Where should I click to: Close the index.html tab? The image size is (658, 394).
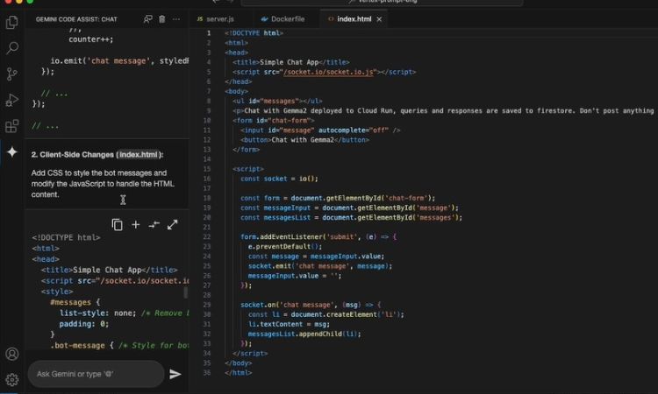(x=379, y=19)
